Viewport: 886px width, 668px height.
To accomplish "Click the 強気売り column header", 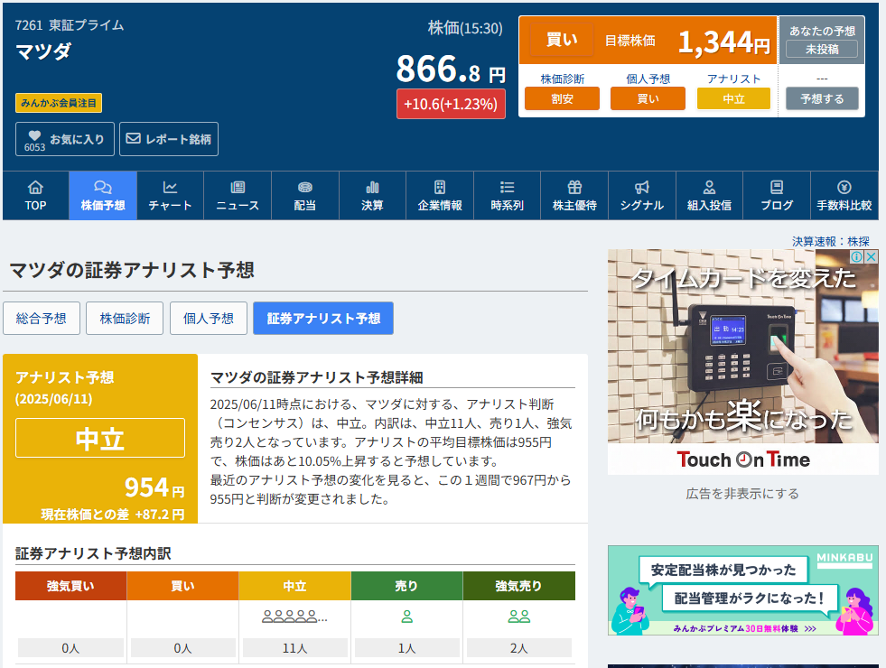I will pyautogui.click(x=518, y=586).
